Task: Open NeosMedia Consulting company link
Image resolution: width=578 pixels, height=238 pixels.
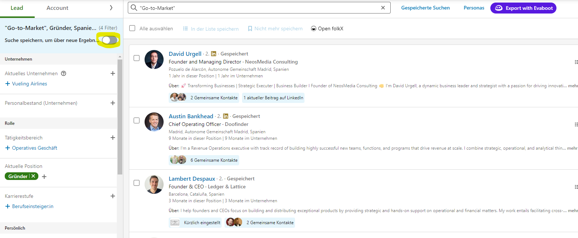Action: click(271, 62)
